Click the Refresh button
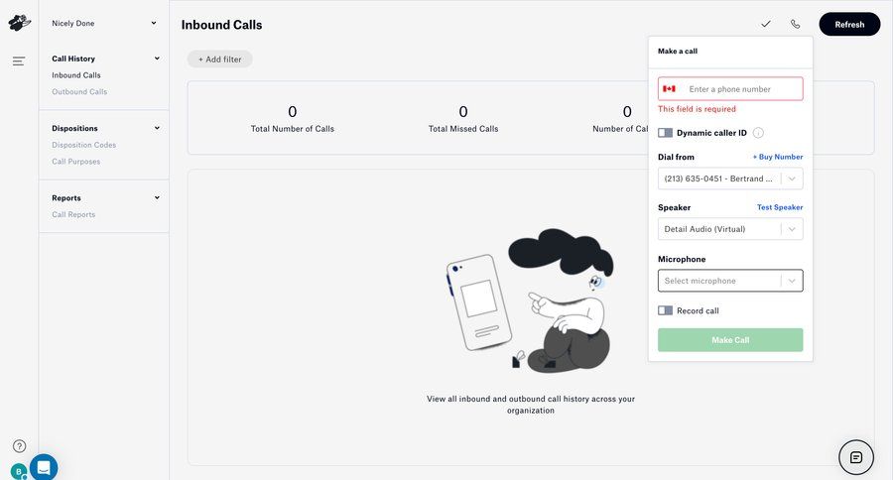Viewport: 893px width, 480px height. [849, 25]
